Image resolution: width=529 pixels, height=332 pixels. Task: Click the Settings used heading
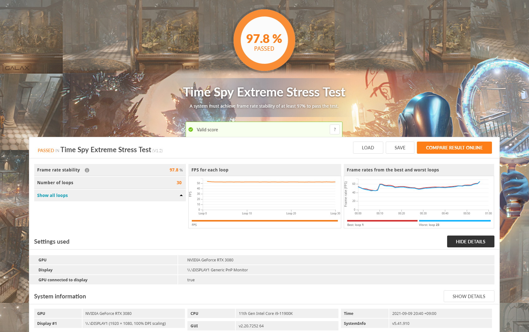[52, 241]
